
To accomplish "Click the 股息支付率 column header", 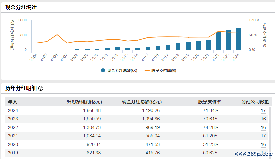I will tap(210, 102).
